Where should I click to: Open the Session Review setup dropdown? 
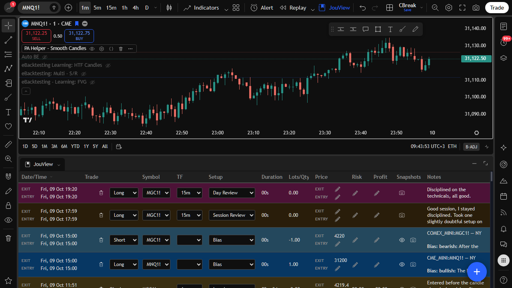(x=232, y=215)
